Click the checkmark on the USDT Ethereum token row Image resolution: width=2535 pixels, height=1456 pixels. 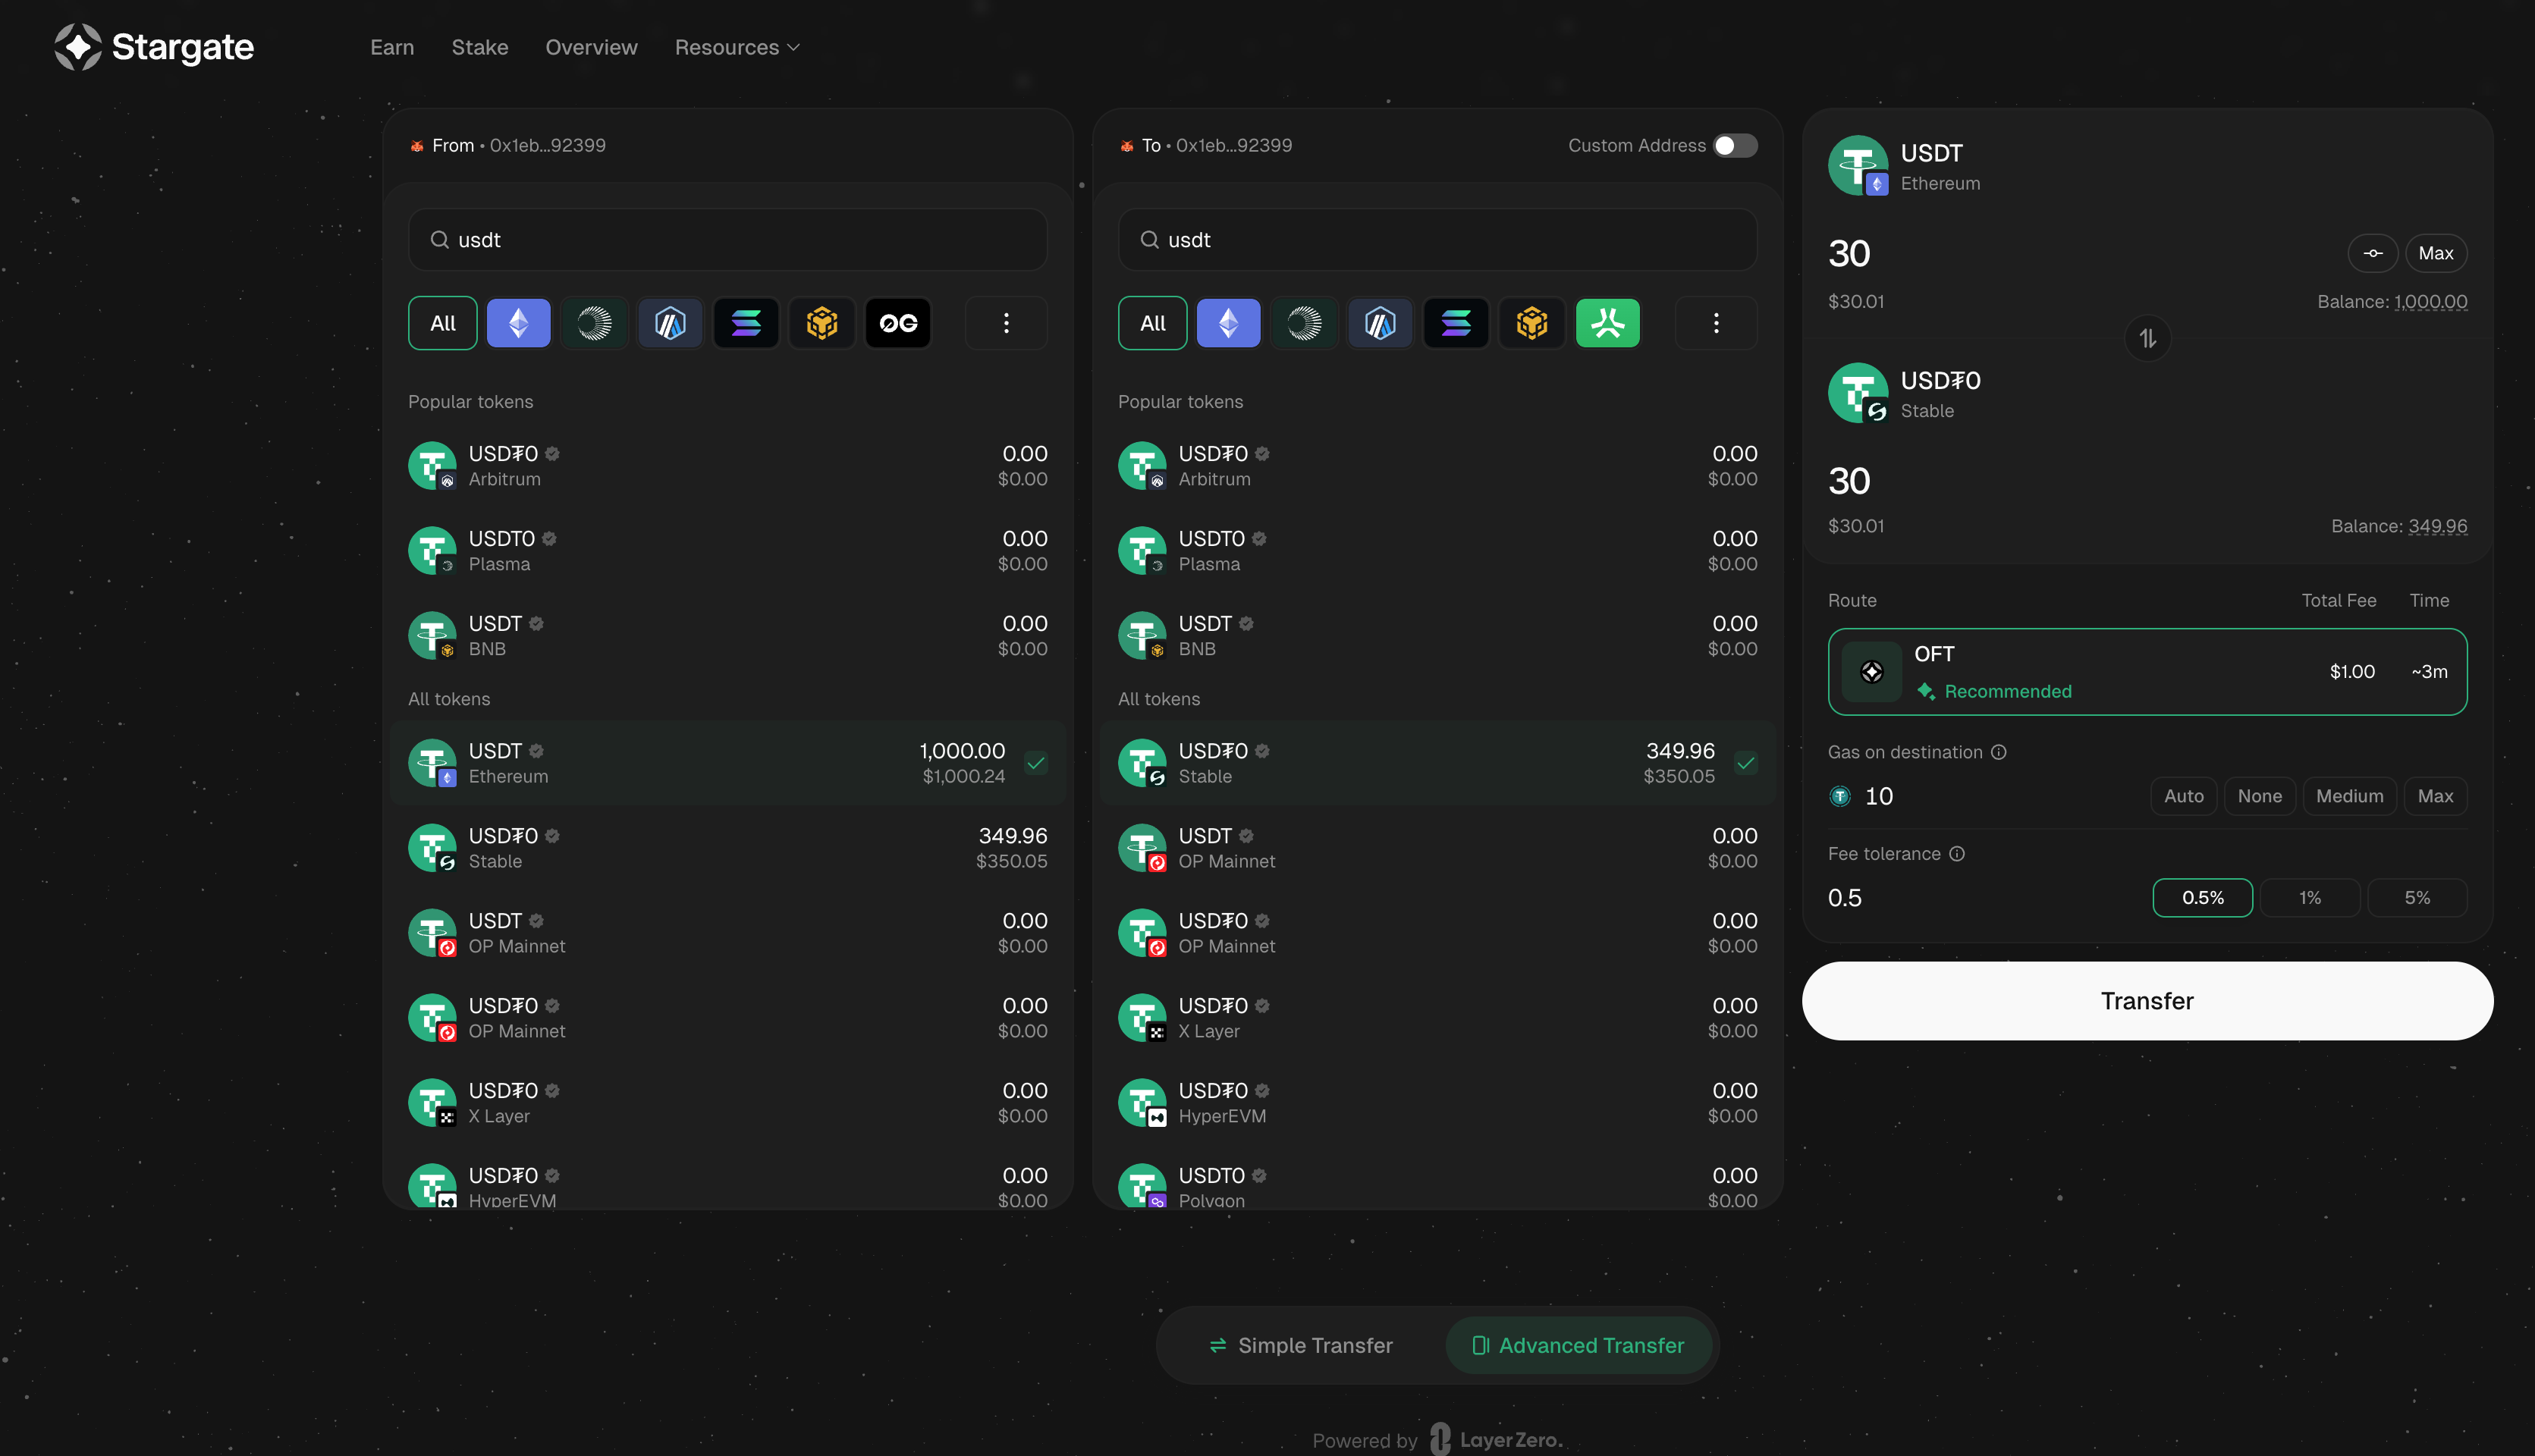[1036, 762]
